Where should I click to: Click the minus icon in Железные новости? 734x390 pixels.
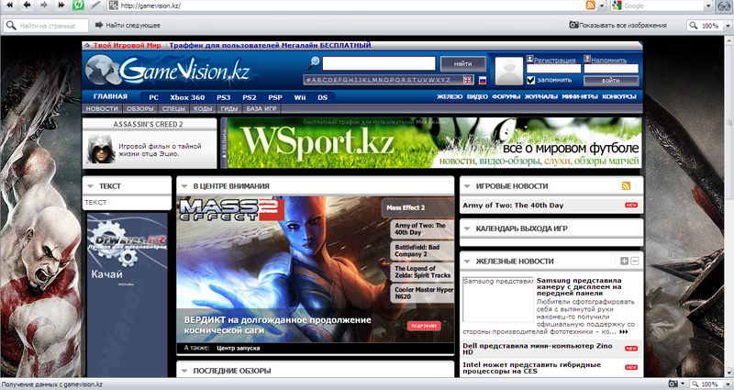(635, 261)
